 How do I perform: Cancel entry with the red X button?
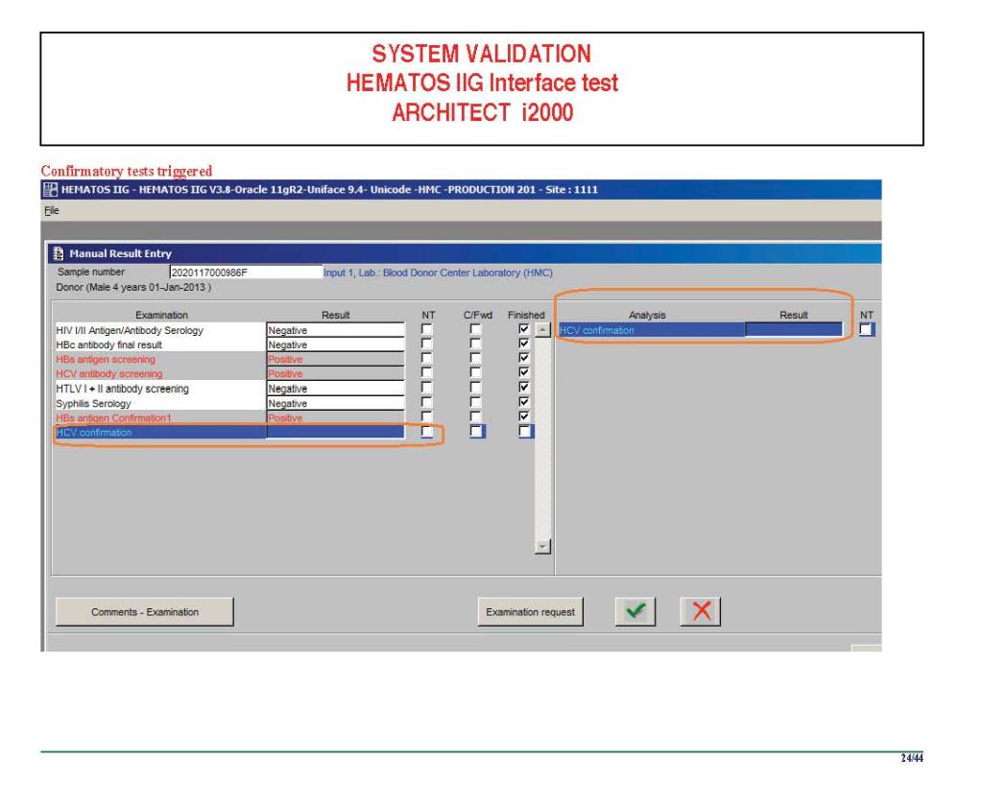tap(701, 611)
